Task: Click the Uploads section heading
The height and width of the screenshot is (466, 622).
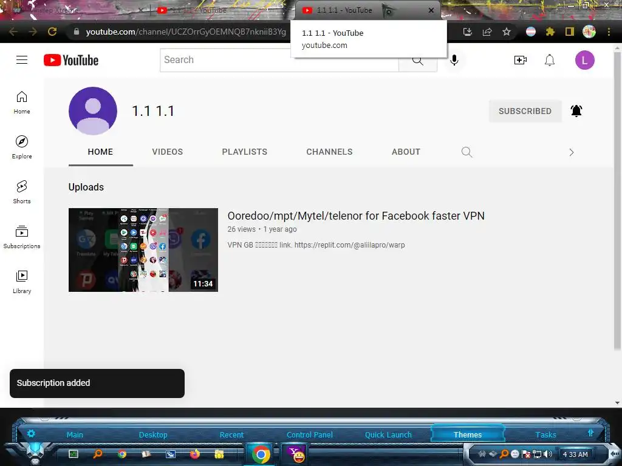Action: [86, 187]
